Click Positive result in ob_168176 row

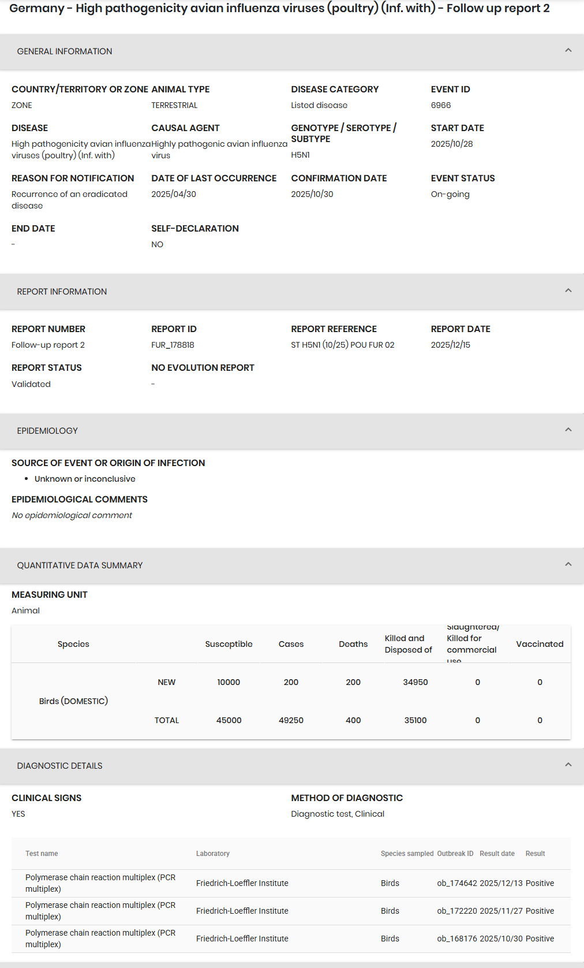pyautogui.click(x=540, y=939)
